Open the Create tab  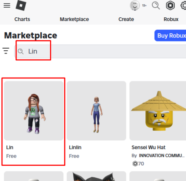(x=126, y=19)
